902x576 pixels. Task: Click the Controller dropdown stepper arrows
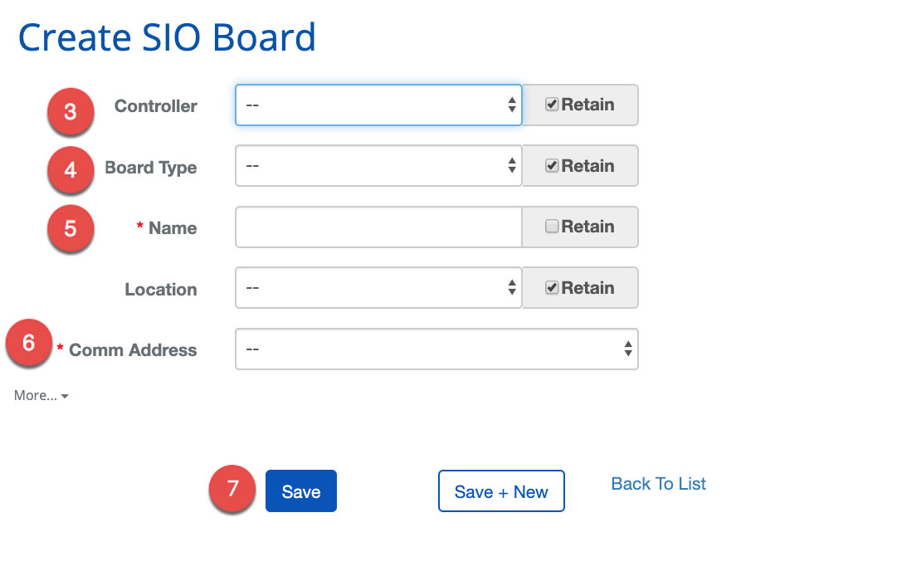[511, 105]
